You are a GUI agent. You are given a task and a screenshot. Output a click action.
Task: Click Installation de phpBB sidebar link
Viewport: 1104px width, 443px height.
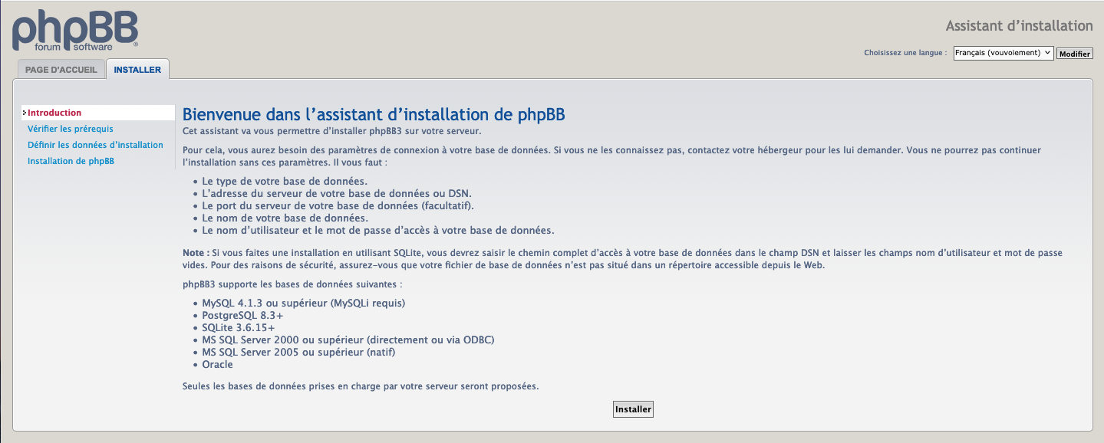[71, 161]
